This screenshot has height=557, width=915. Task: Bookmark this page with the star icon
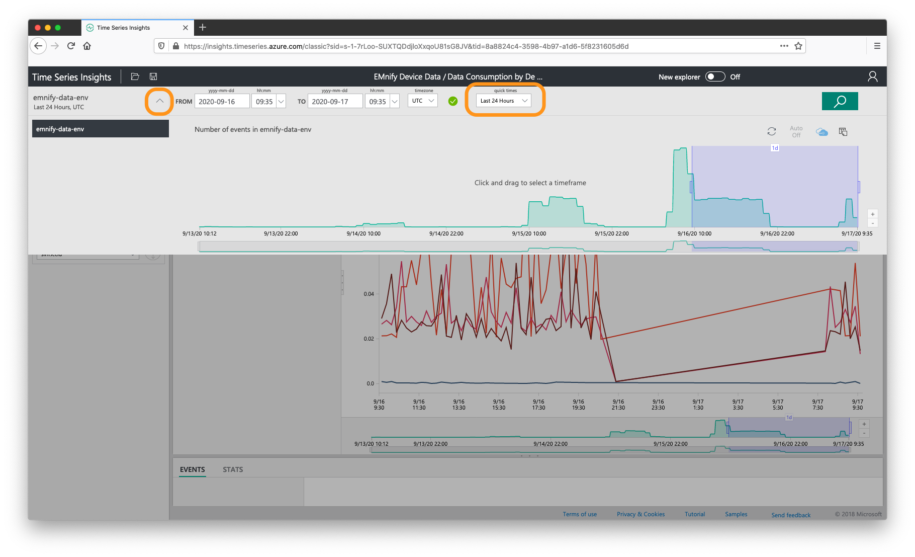(798, 46)
